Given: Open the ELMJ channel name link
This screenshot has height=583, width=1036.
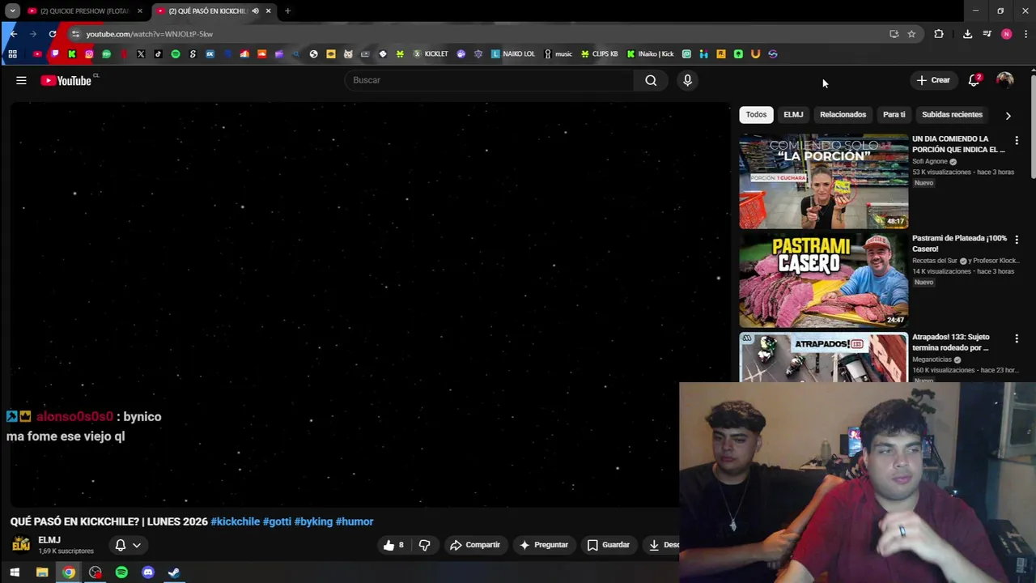Looking at the screenshot, I should (x=49, y=540).
